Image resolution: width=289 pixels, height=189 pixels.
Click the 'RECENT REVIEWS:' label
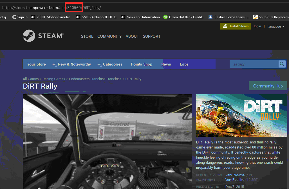[209, 175]
